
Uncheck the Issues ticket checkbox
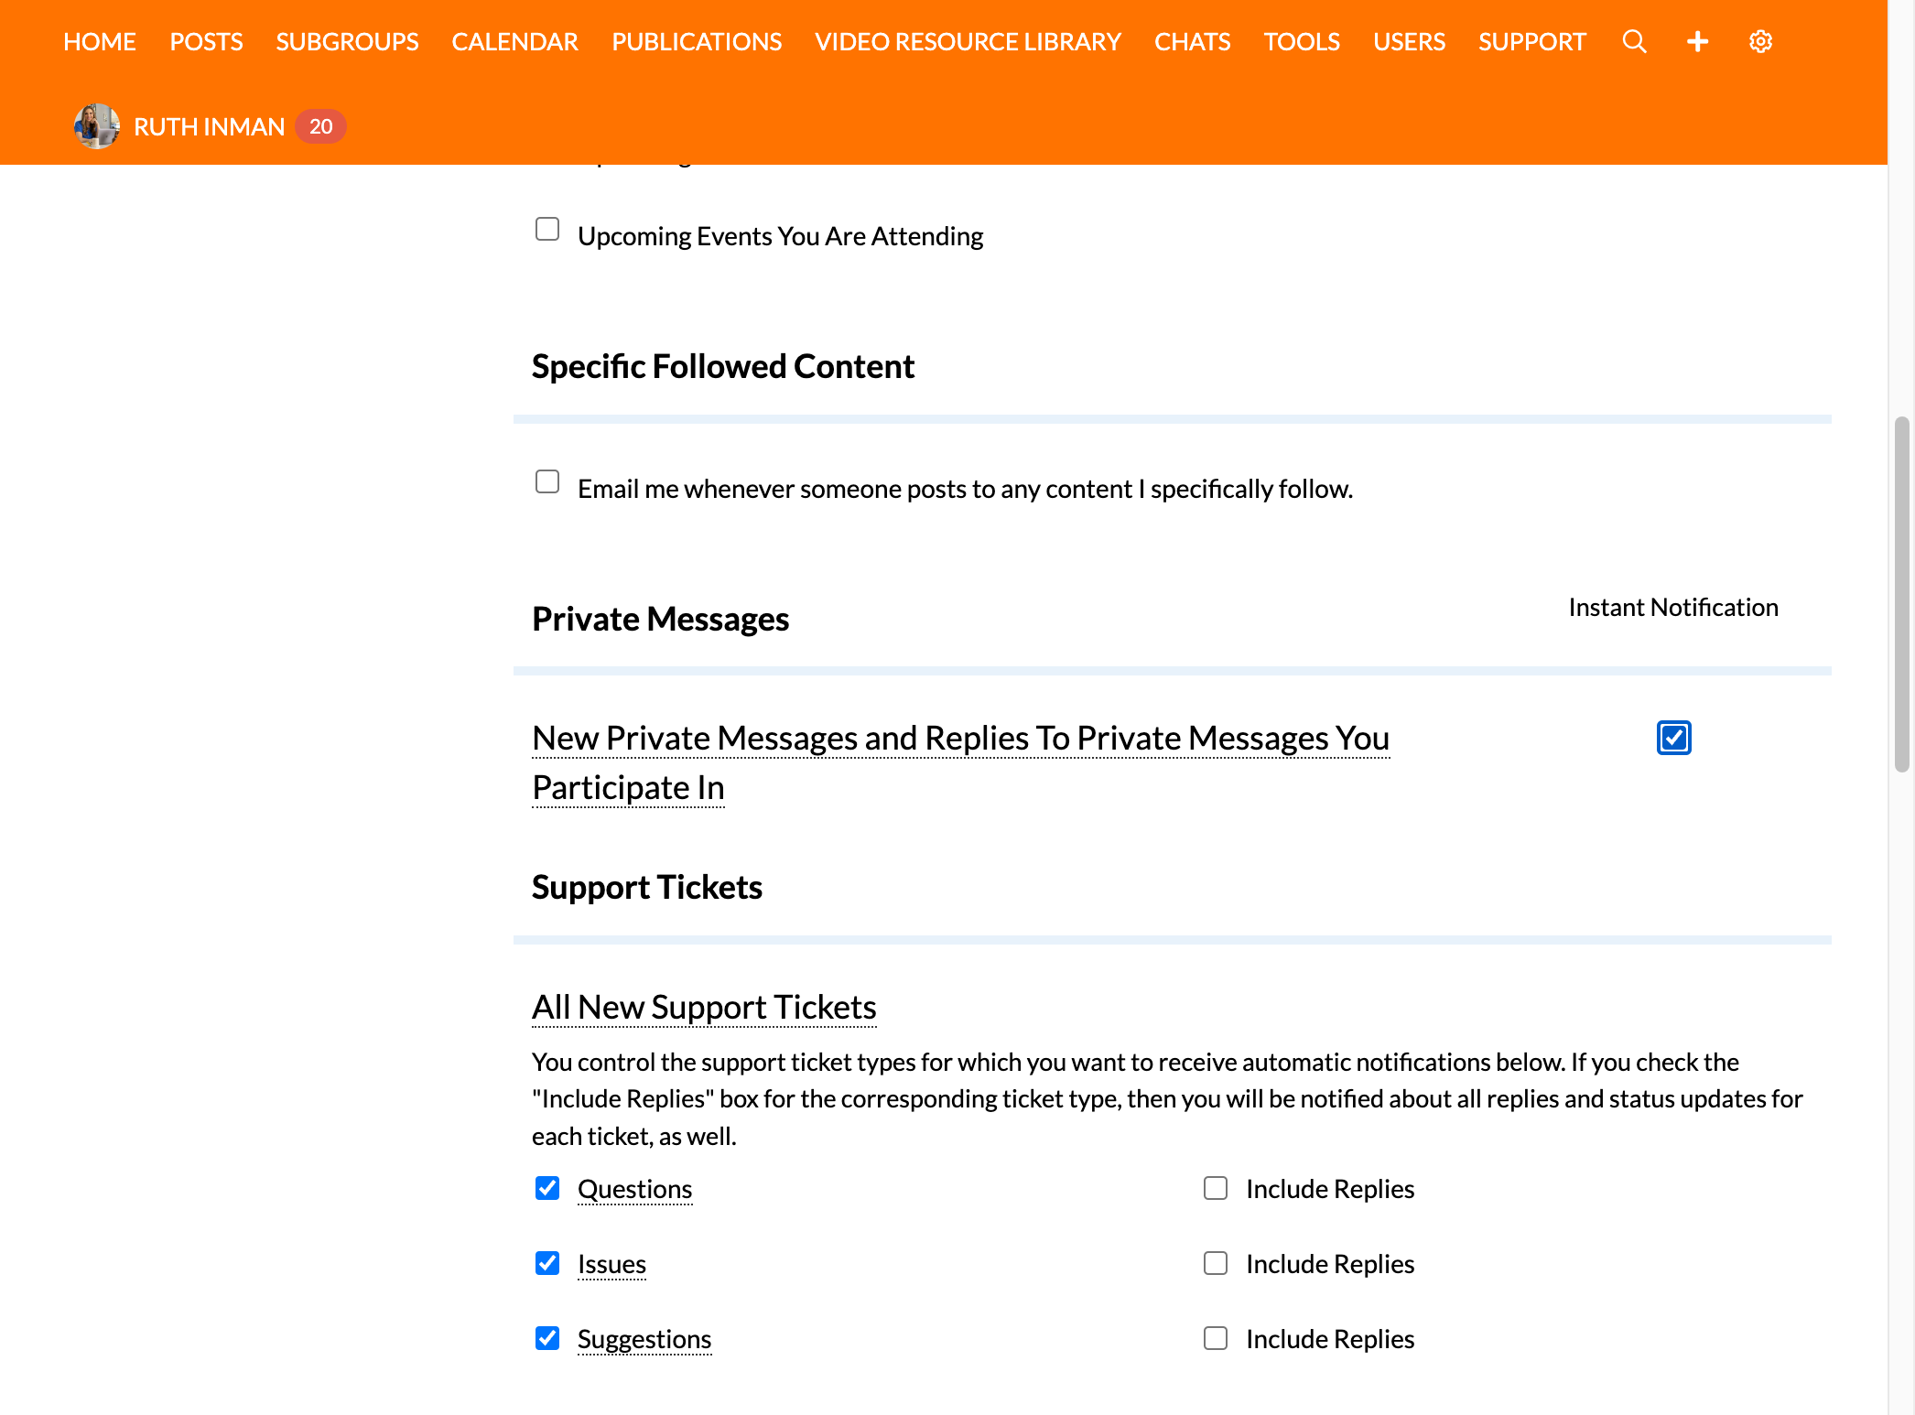coord(547,1263)
